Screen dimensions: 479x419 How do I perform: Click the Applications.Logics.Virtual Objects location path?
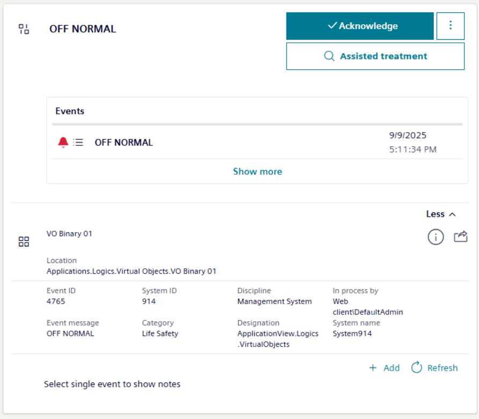[x=131, y=271]
